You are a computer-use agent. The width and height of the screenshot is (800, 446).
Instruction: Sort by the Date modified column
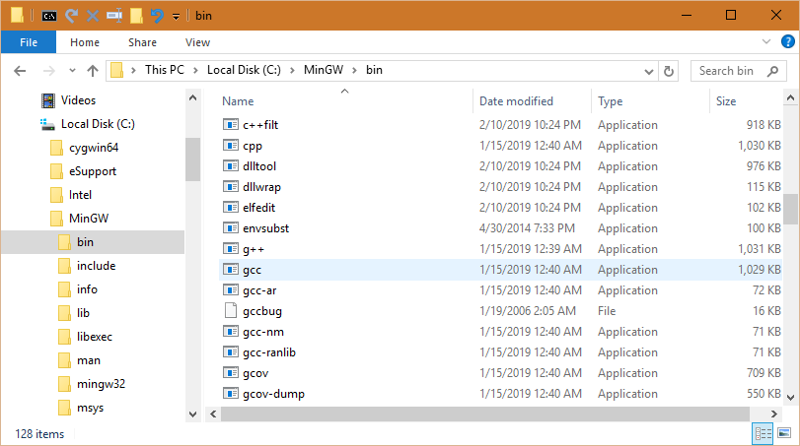516,101
